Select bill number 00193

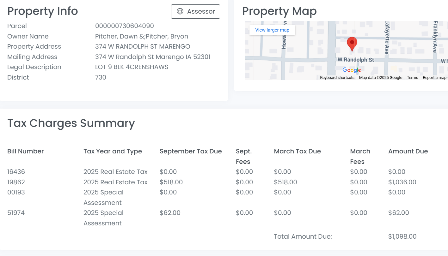click(16, 192)
